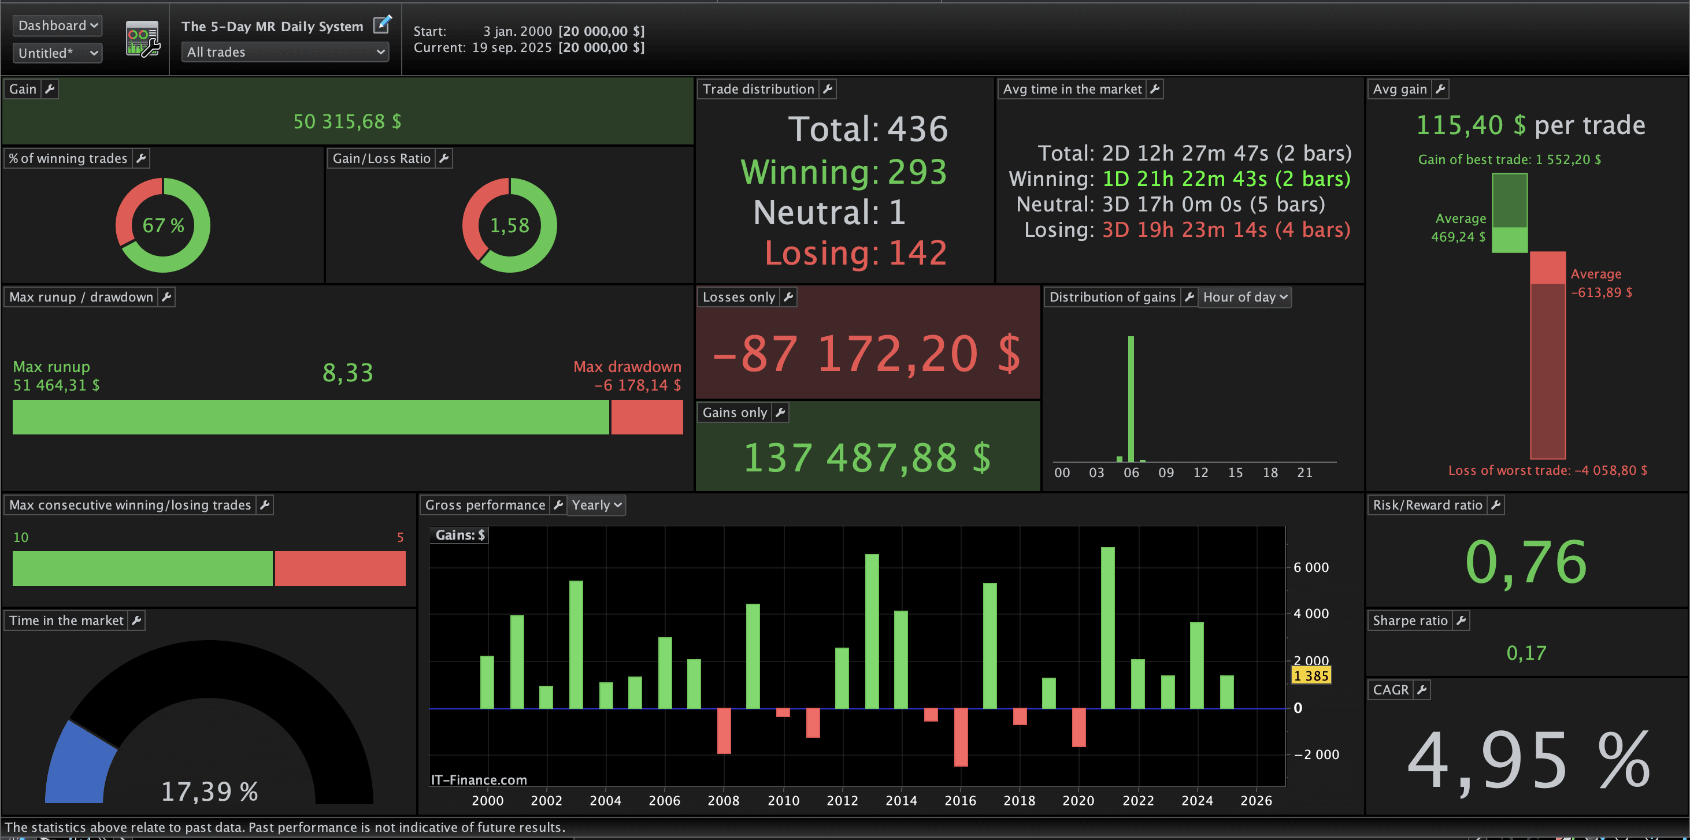Viewport: 1690px width, 840px height.
Task: Open the Yearly period dropdown
Action: pyautogui.click(x=596, y=505)
